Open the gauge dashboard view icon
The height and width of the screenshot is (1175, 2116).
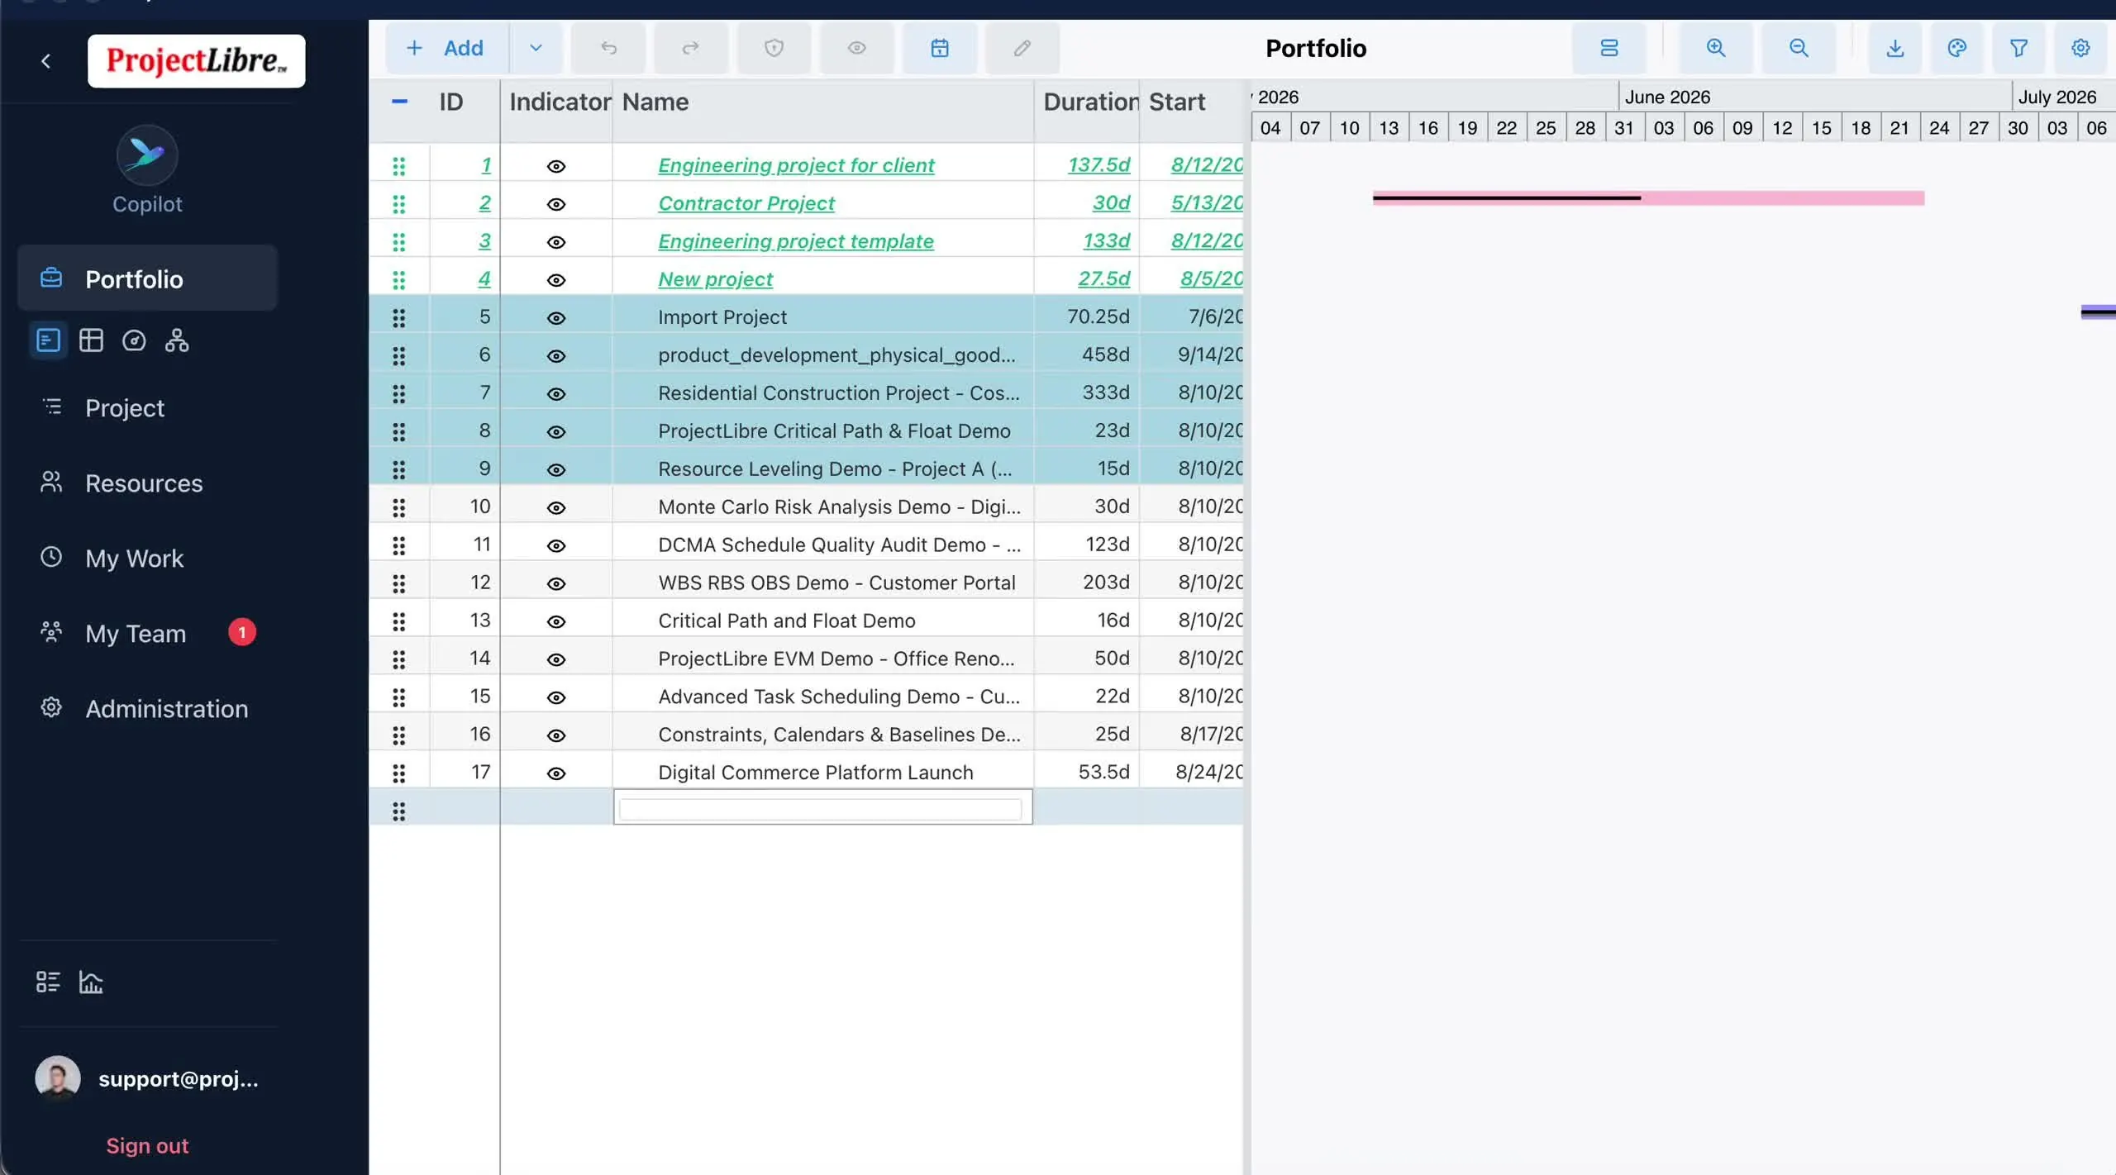pos(134,340)
